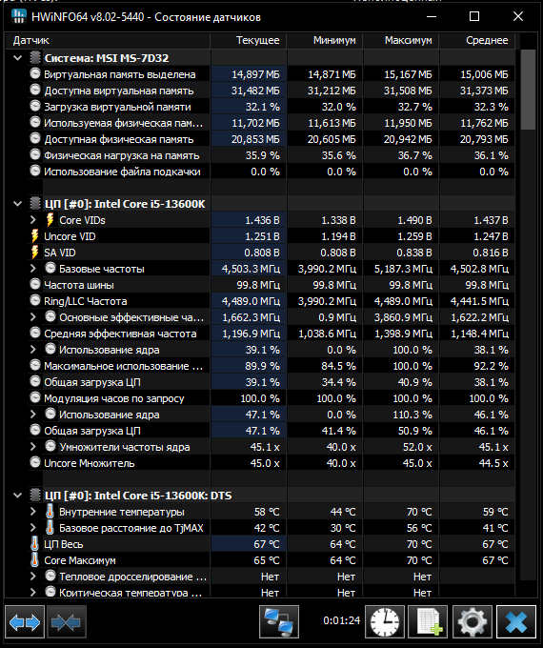
Task: Open the network remote monitoring button
Action: tap(279, 622)
